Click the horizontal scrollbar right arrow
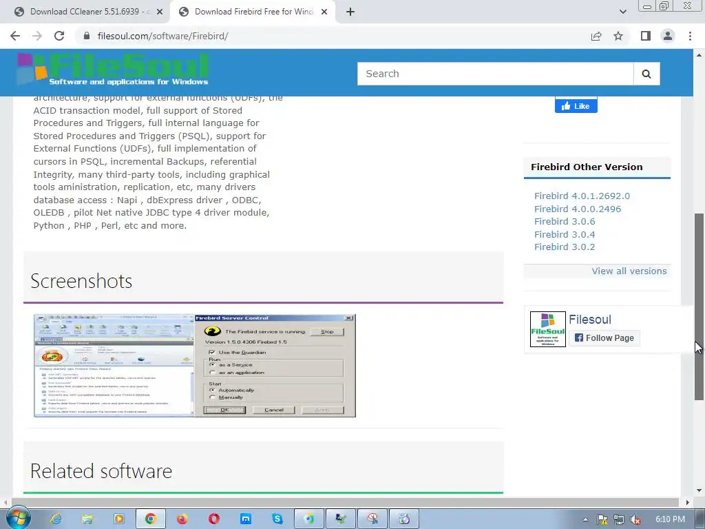Image resolution: width=705 pixels, height=529 pixels. (687, 502)
